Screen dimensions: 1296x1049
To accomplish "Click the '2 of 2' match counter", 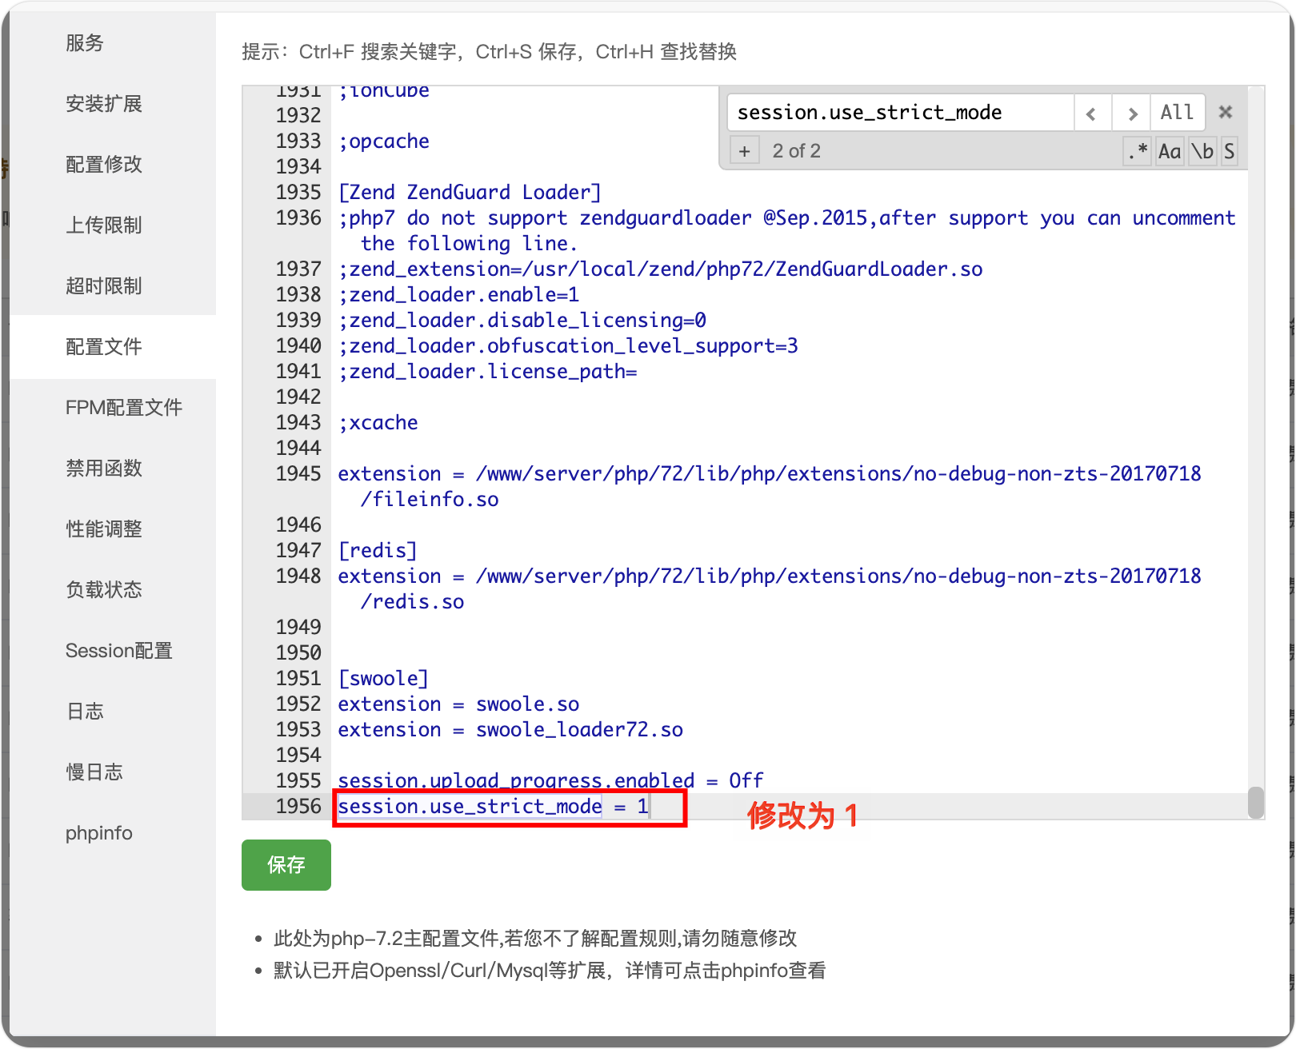I will pyautogui.click(x=796, y=151).
